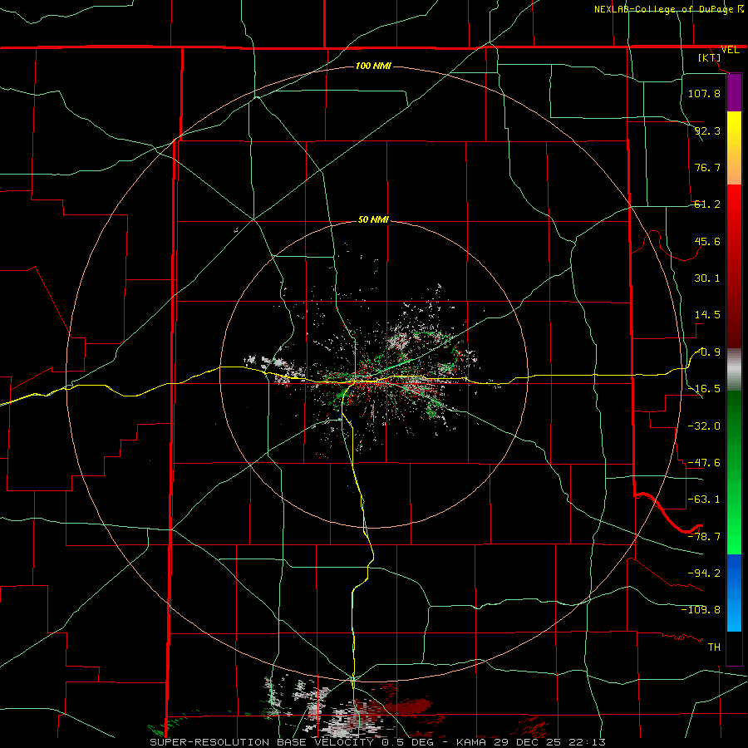The width and height of the screenshot is (748, 748).
Task: Select the -109.8 legend value
Action: click(701, 610)
